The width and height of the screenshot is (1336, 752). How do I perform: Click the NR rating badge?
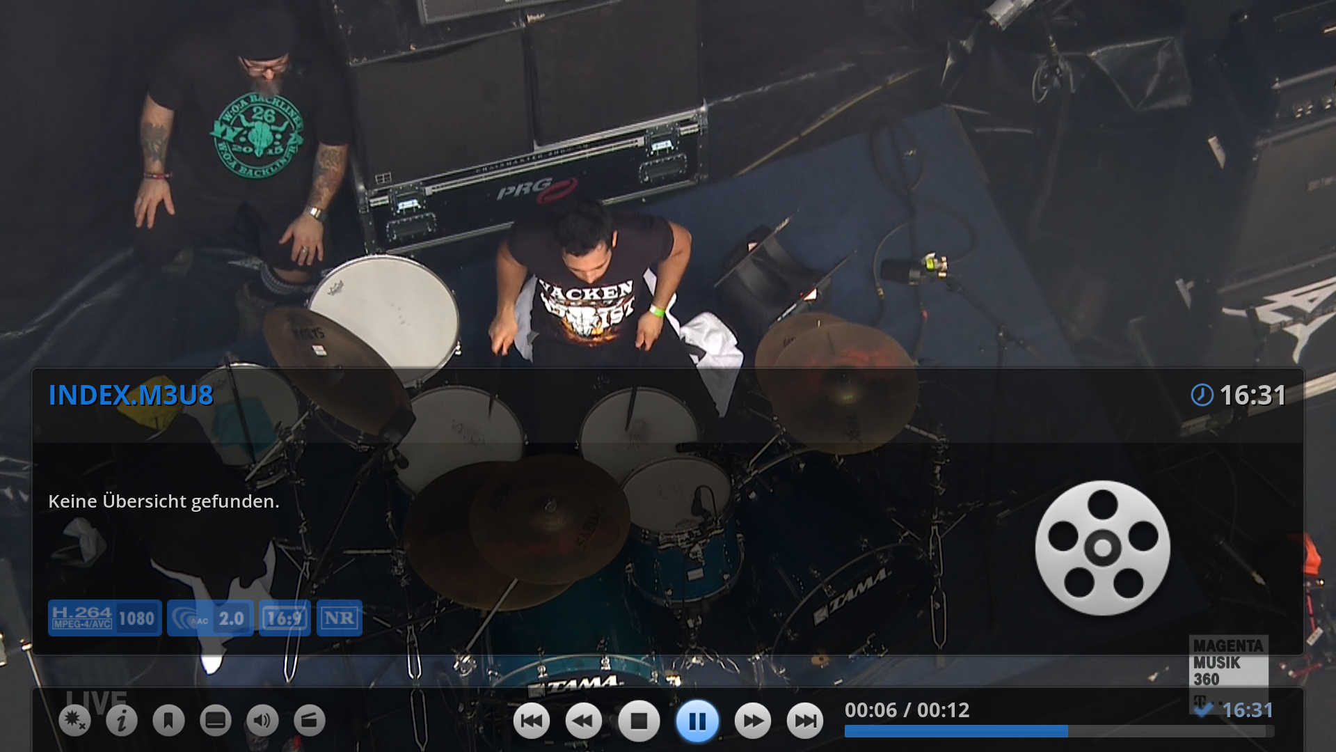(x=340, y=618)
